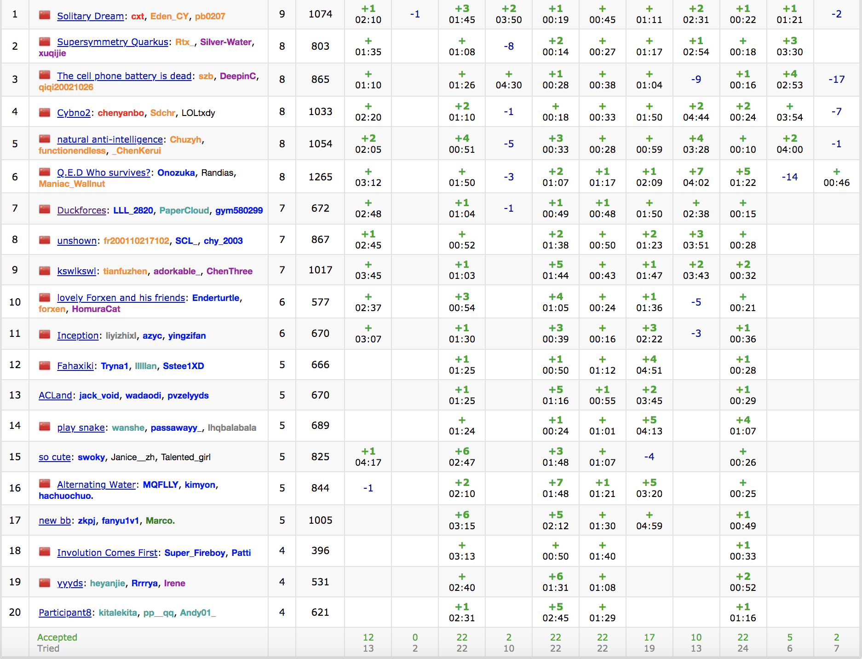
Task: Click the China flag next to Cybno2
Action: [45, 112]
